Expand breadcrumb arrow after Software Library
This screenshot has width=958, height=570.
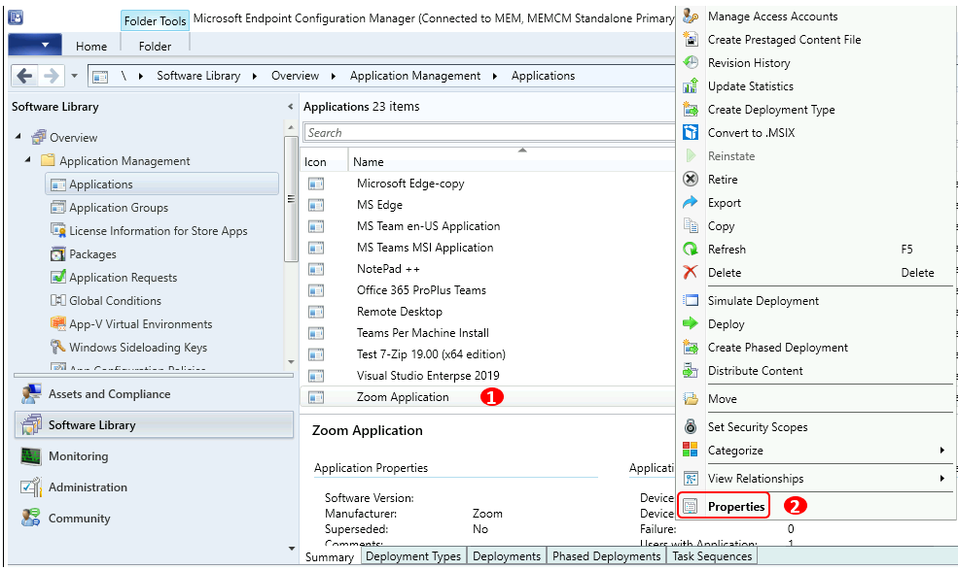[x=255, y=76]
